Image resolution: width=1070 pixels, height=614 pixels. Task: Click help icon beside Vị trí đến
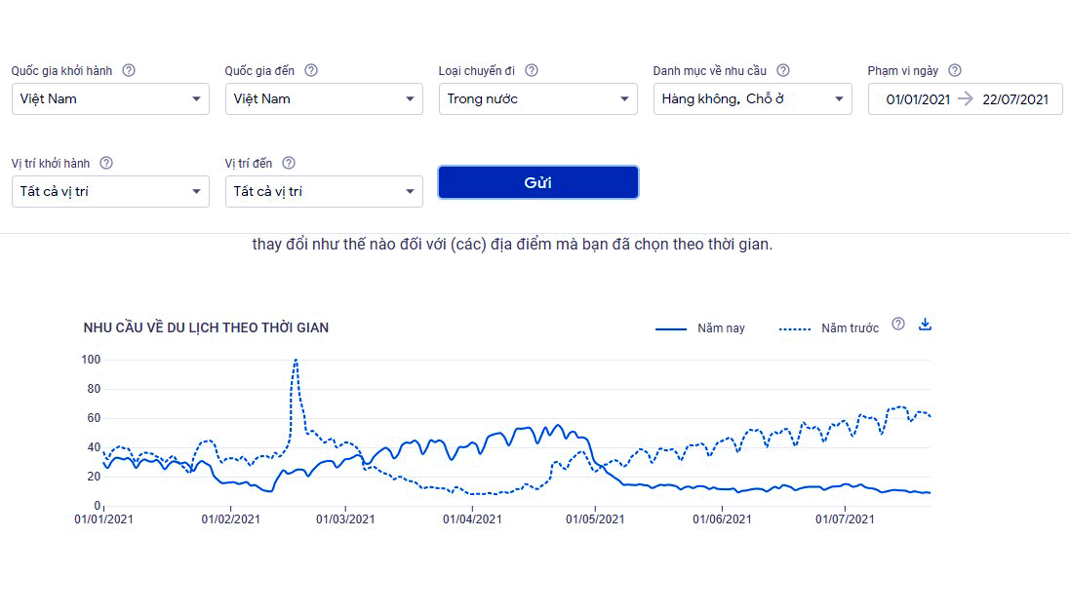(x=289, y=163)
